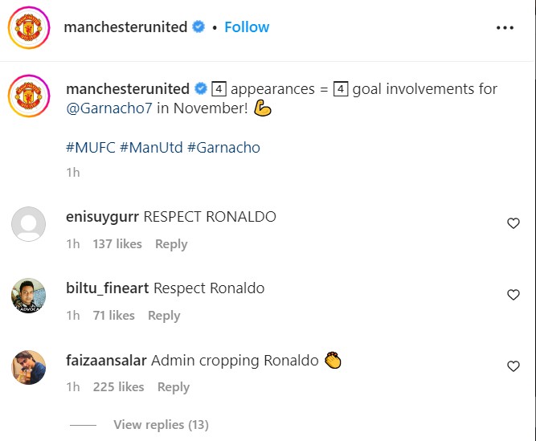536x441 pixels.
Task: Open the #MUFC hashtag
Action: click(90, 148)
